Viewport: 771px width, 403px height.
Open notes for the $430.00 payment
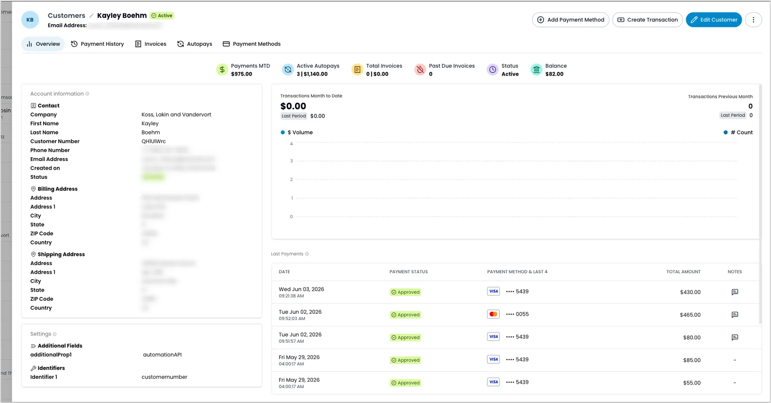coord(735,292)
